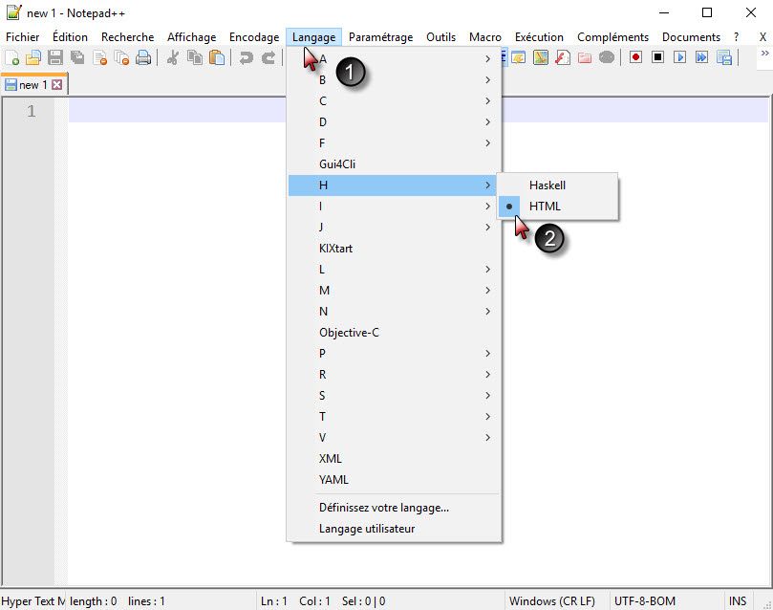Save recorded macro toolbar icon

pyautogui.click(x=723, y=57)
